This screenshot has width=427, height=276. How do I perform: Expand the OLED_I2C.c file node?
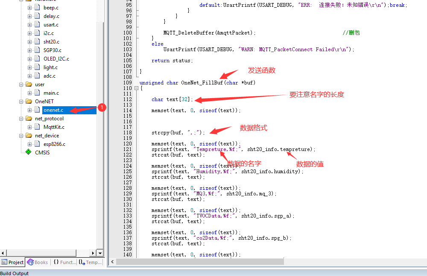pyautogui.click(x=30, y=59)
